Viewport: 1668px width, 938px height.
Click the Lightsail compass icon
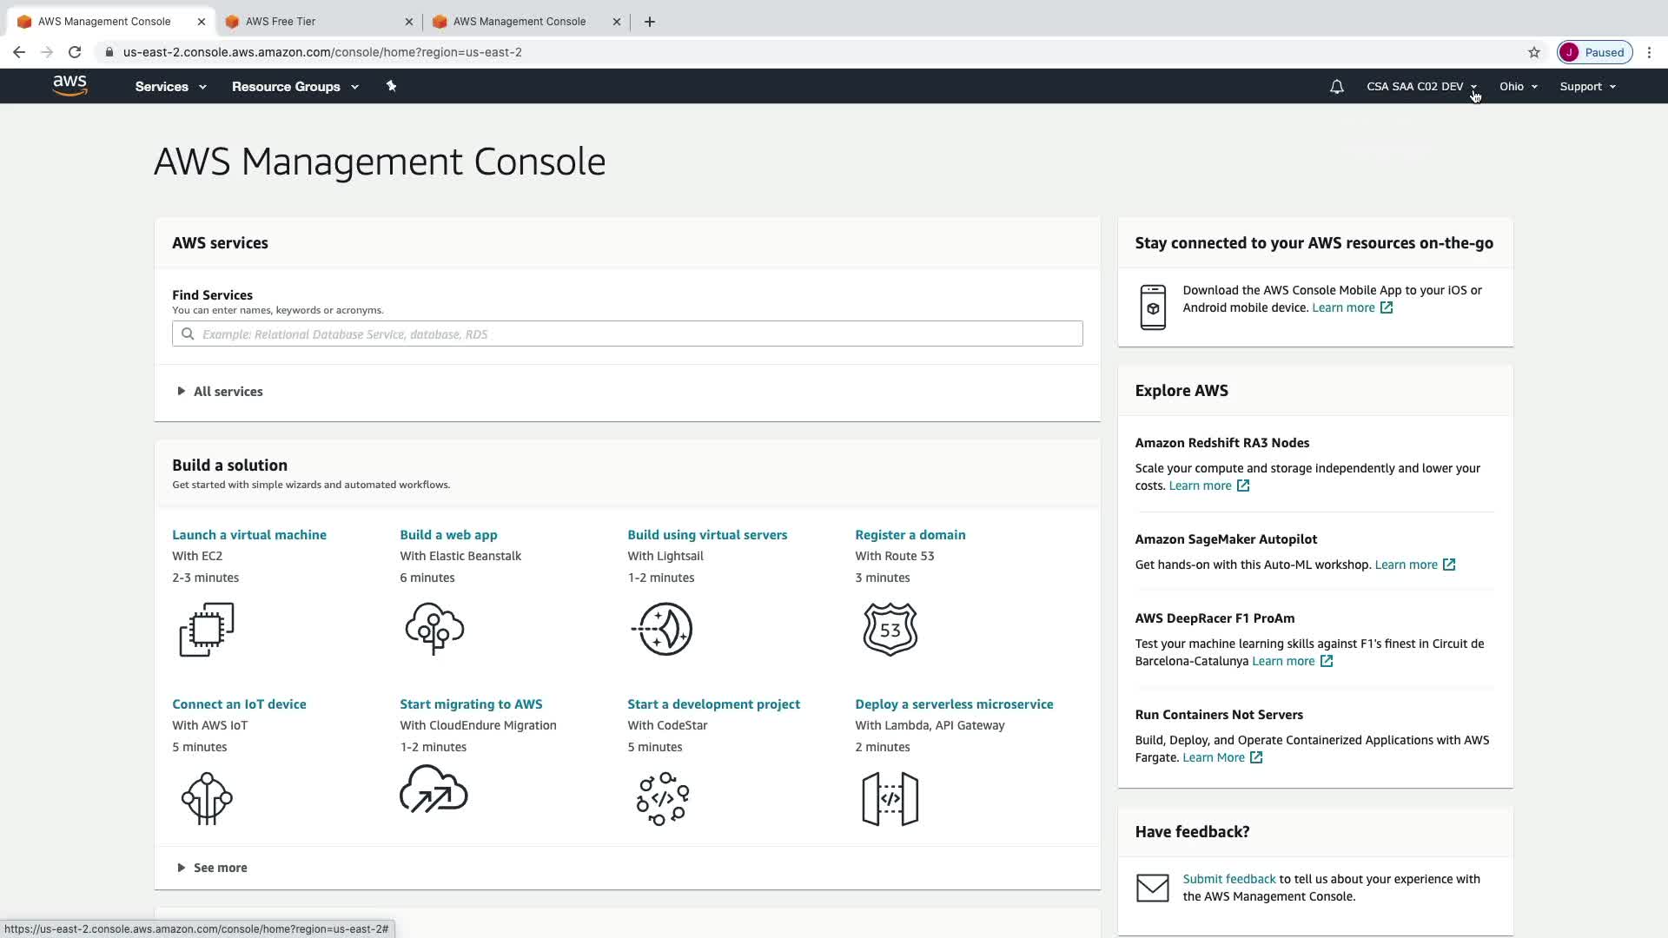click(662, 629)
